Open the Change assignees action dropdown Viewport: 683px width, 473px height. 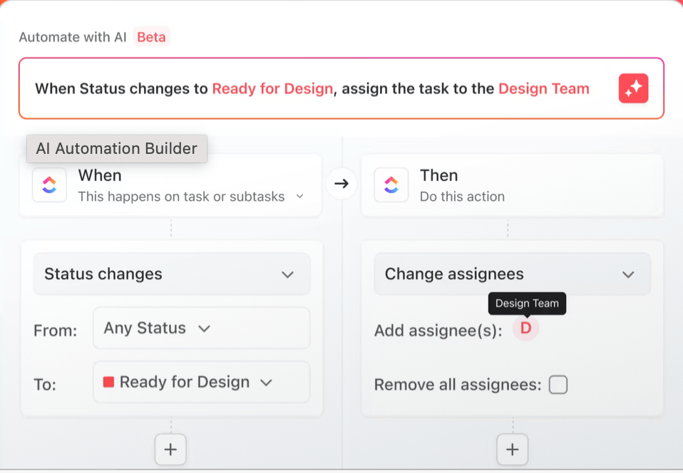coord(512,274)
